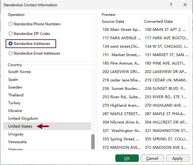Click source cell 219 cedar lane,Mia...
193x165 pixels.
[121, 80]
